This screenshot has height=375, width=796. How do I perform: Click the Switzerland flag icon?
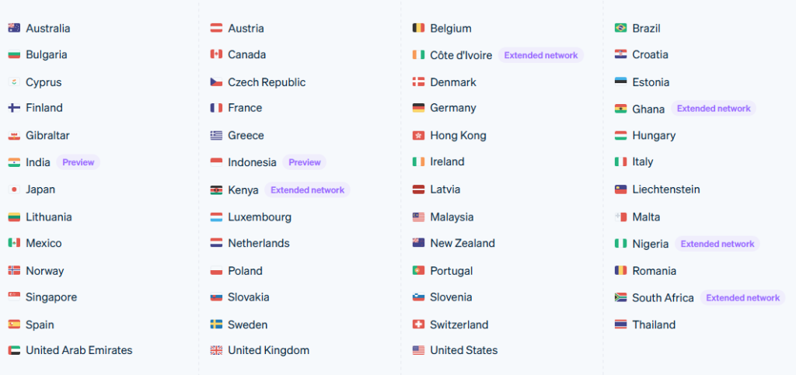pos(418,325)
